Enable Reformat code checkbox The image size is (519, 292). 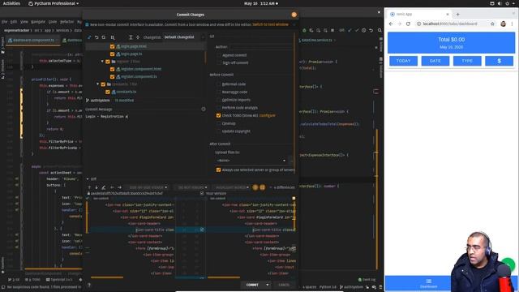[x=218, y=84]
